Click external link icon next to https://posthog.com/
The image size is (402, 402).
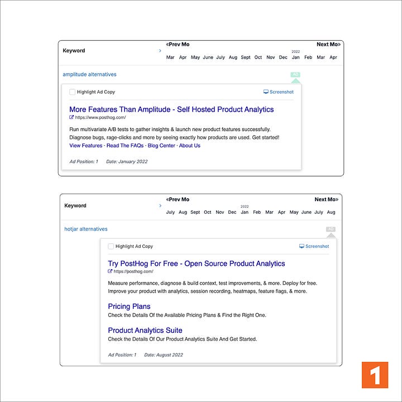point(110,271)
